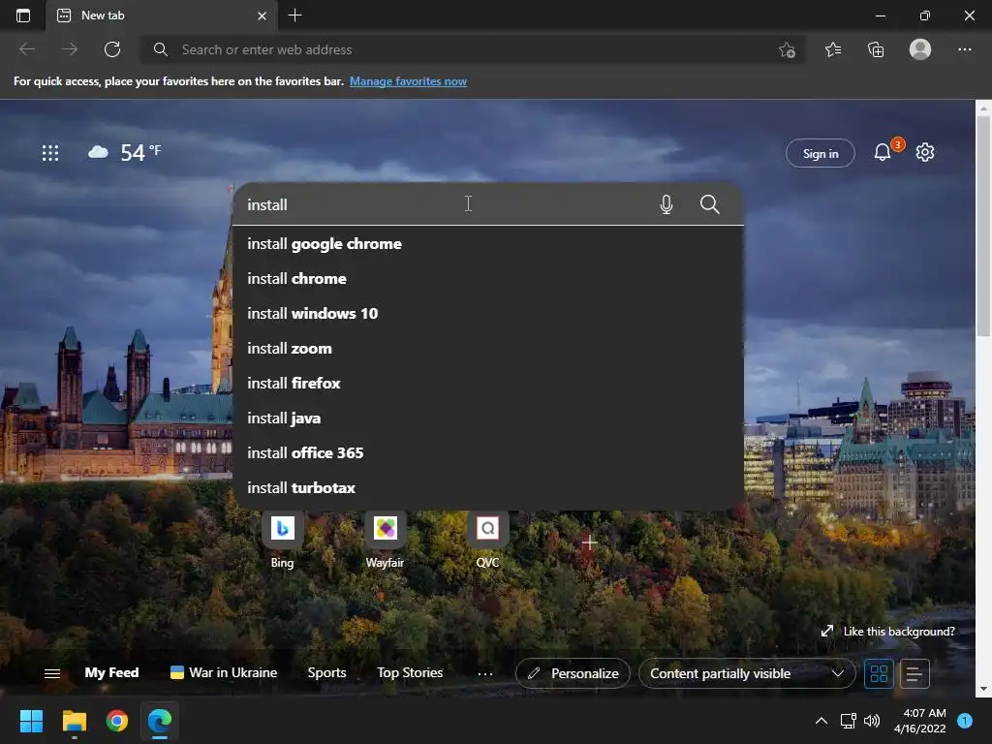992x744 pixels.
Task: Show hidden system tray icons
Action: 821,721
